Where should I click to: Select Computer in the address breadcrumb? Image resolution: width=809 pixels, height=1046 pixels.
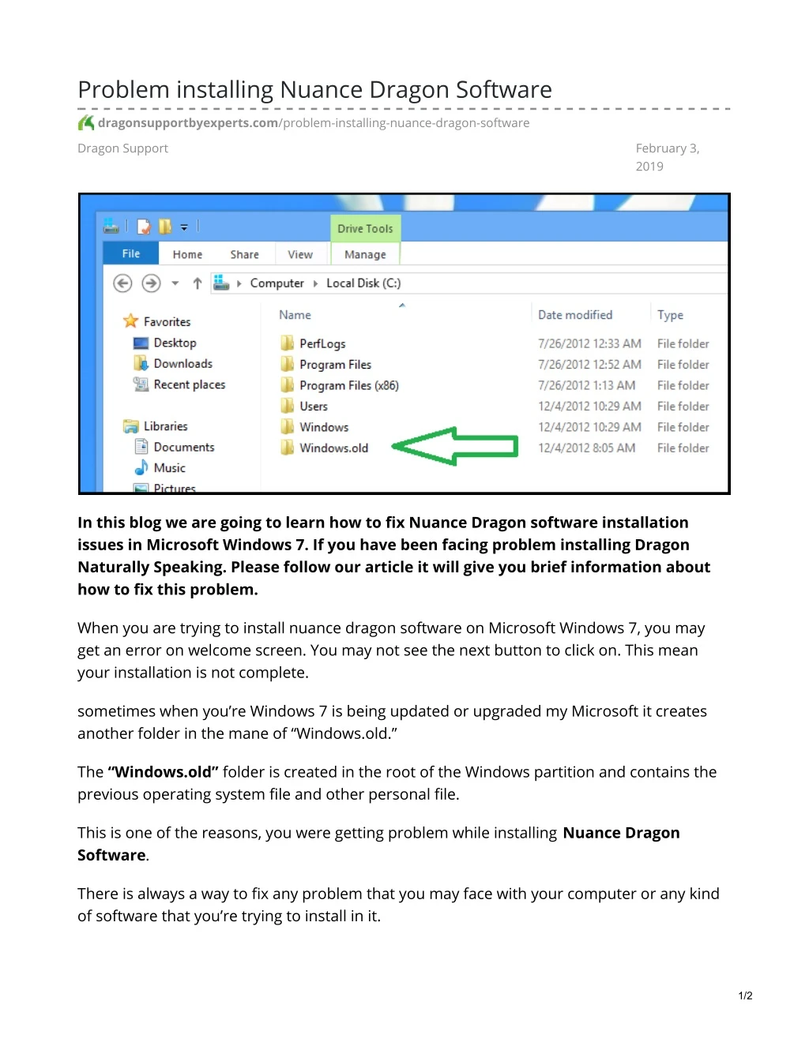[277, 283]
